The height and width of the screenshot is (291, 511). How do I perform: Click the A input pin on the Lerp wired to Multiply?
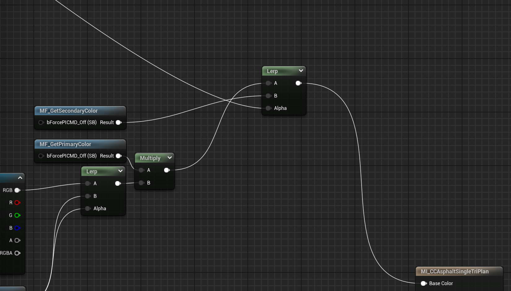[88, 183]
